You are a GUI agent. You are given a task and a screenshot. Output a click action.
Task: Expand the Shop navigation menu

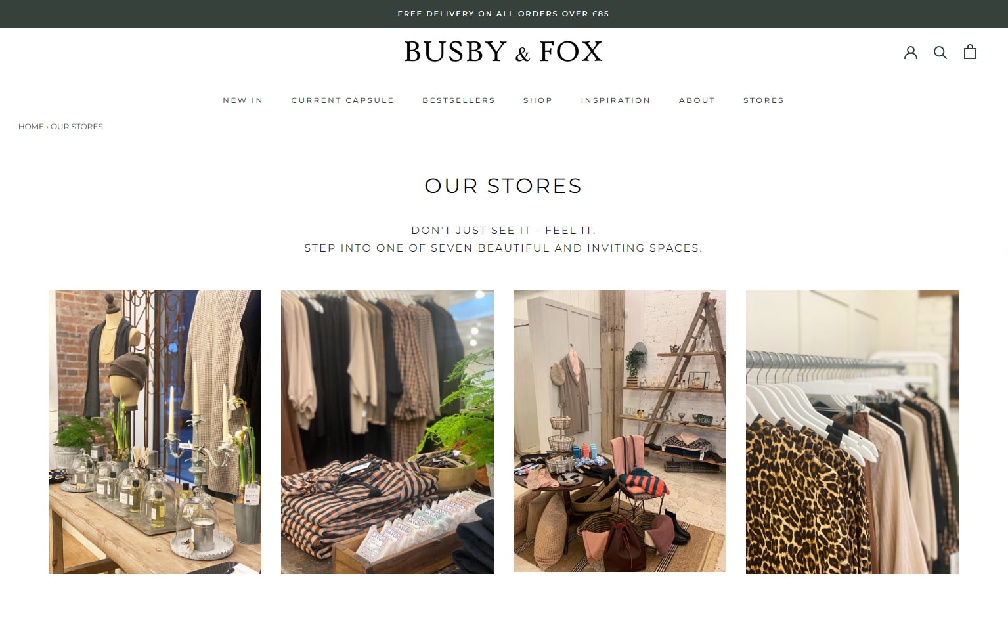click(538, 100)
